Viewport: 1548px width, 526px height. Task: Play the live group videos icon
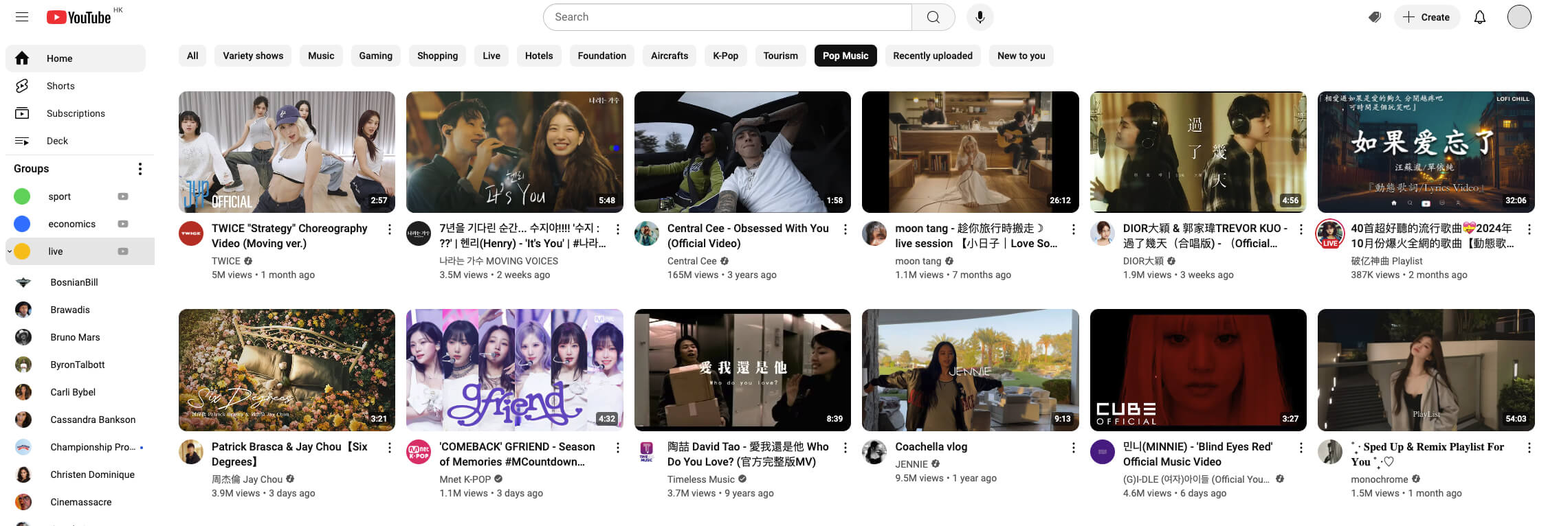point(123,251)
